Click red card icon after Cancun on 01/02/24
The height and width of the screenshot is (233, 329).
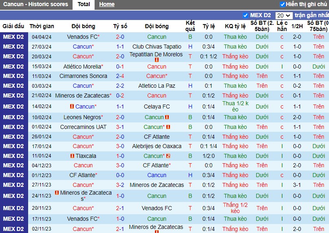click(168, 127)
